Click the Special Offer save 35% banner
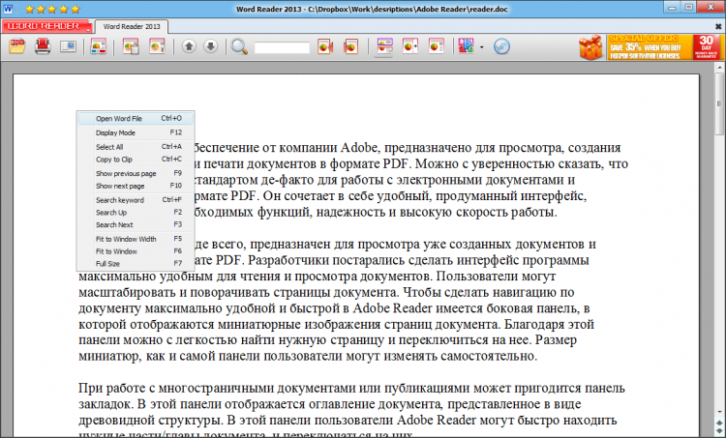 tap(650, 47)
